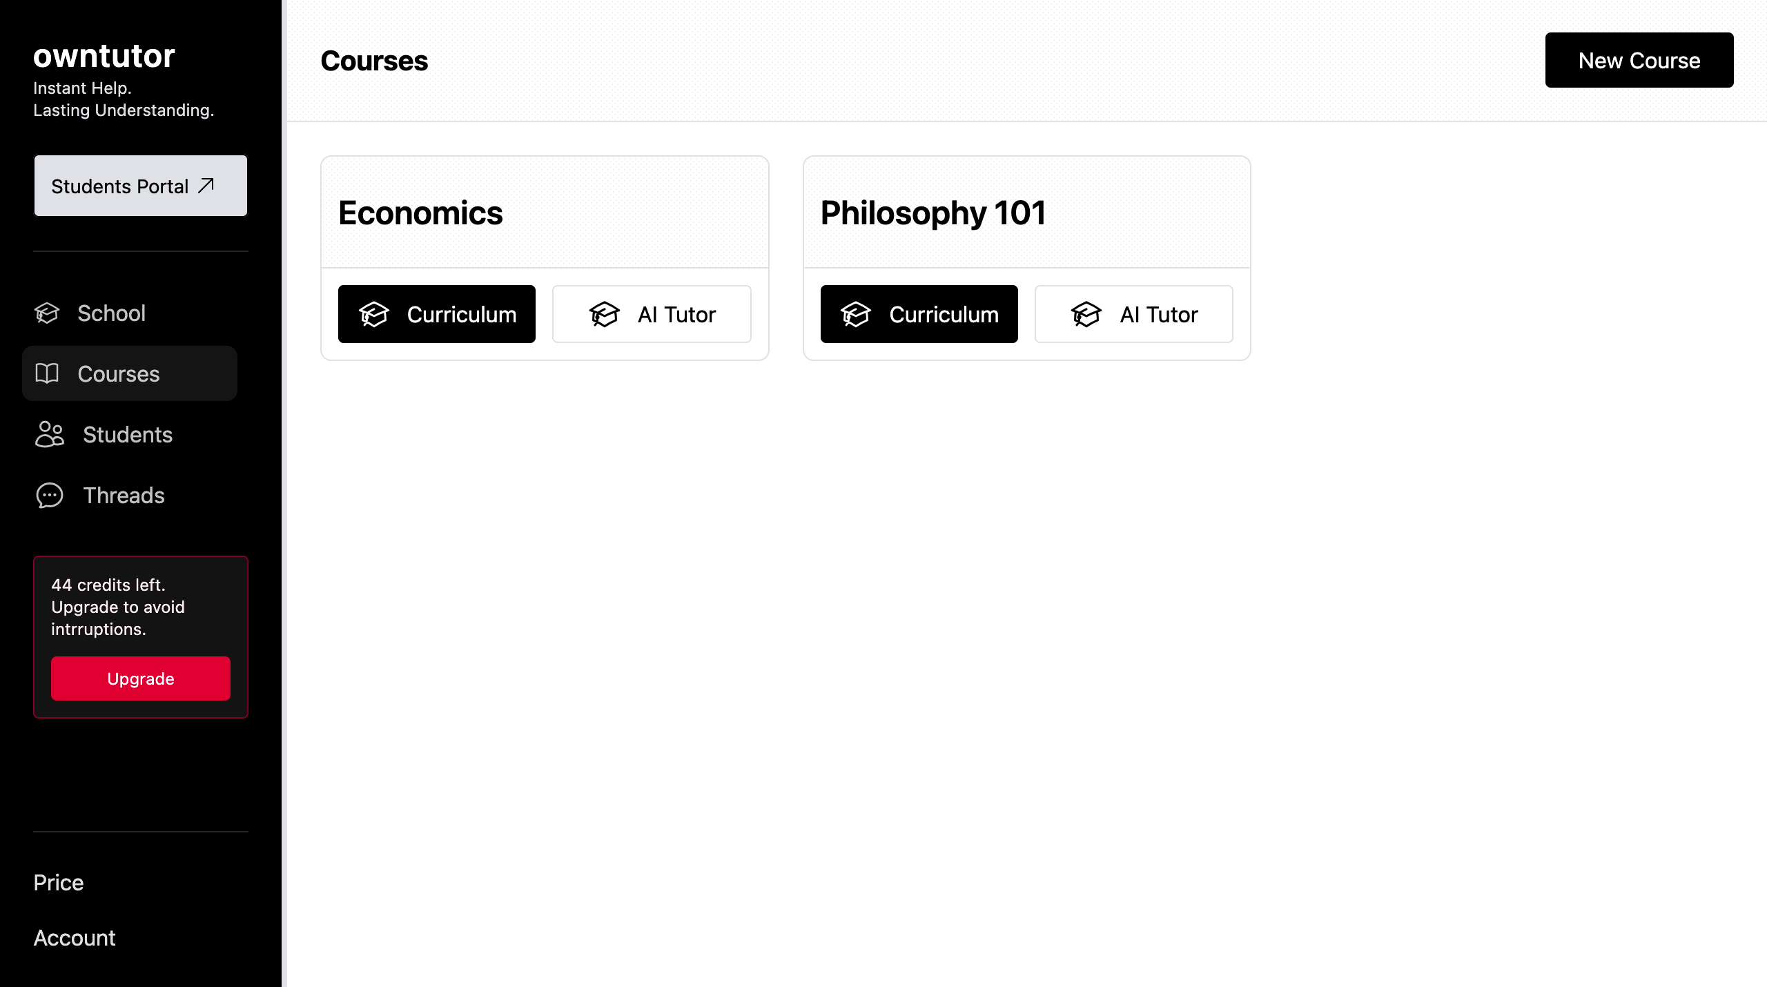Click the Students people icon in sidebar
The image size is (1767, 987).
click(48, 435)
